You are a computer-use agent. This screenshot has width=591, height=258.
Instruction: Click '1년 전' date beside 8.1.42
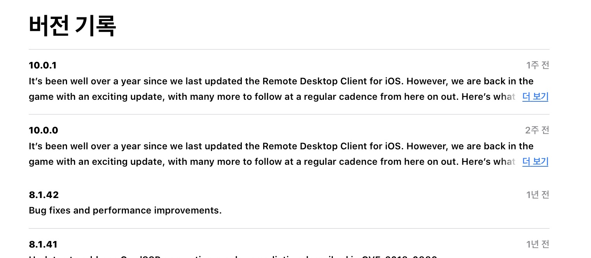(x=538, y=195)
